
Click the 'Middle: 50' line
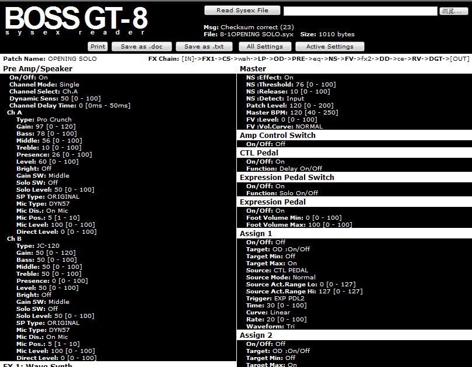pyautogui.click(x=49, y=267)
